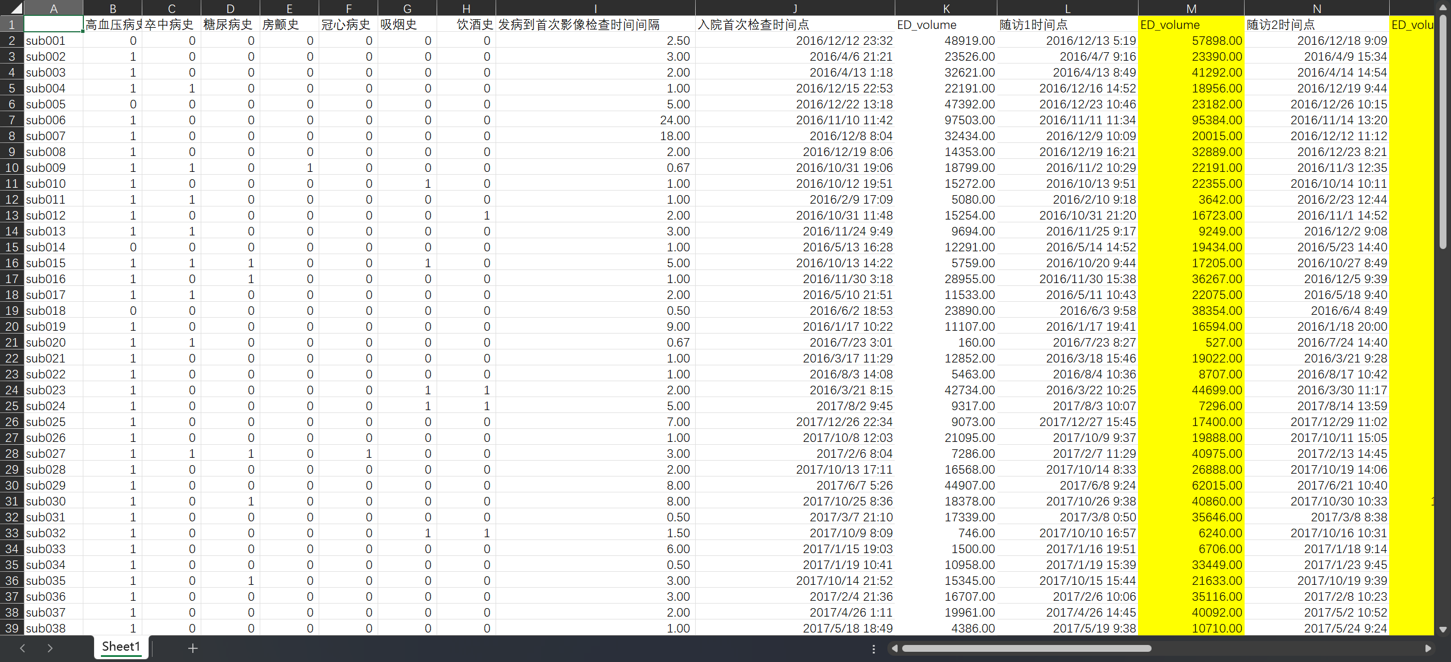This screenshot has width=1451, height=662.
Task: Select column I header
Action: (x=595, y=8)
